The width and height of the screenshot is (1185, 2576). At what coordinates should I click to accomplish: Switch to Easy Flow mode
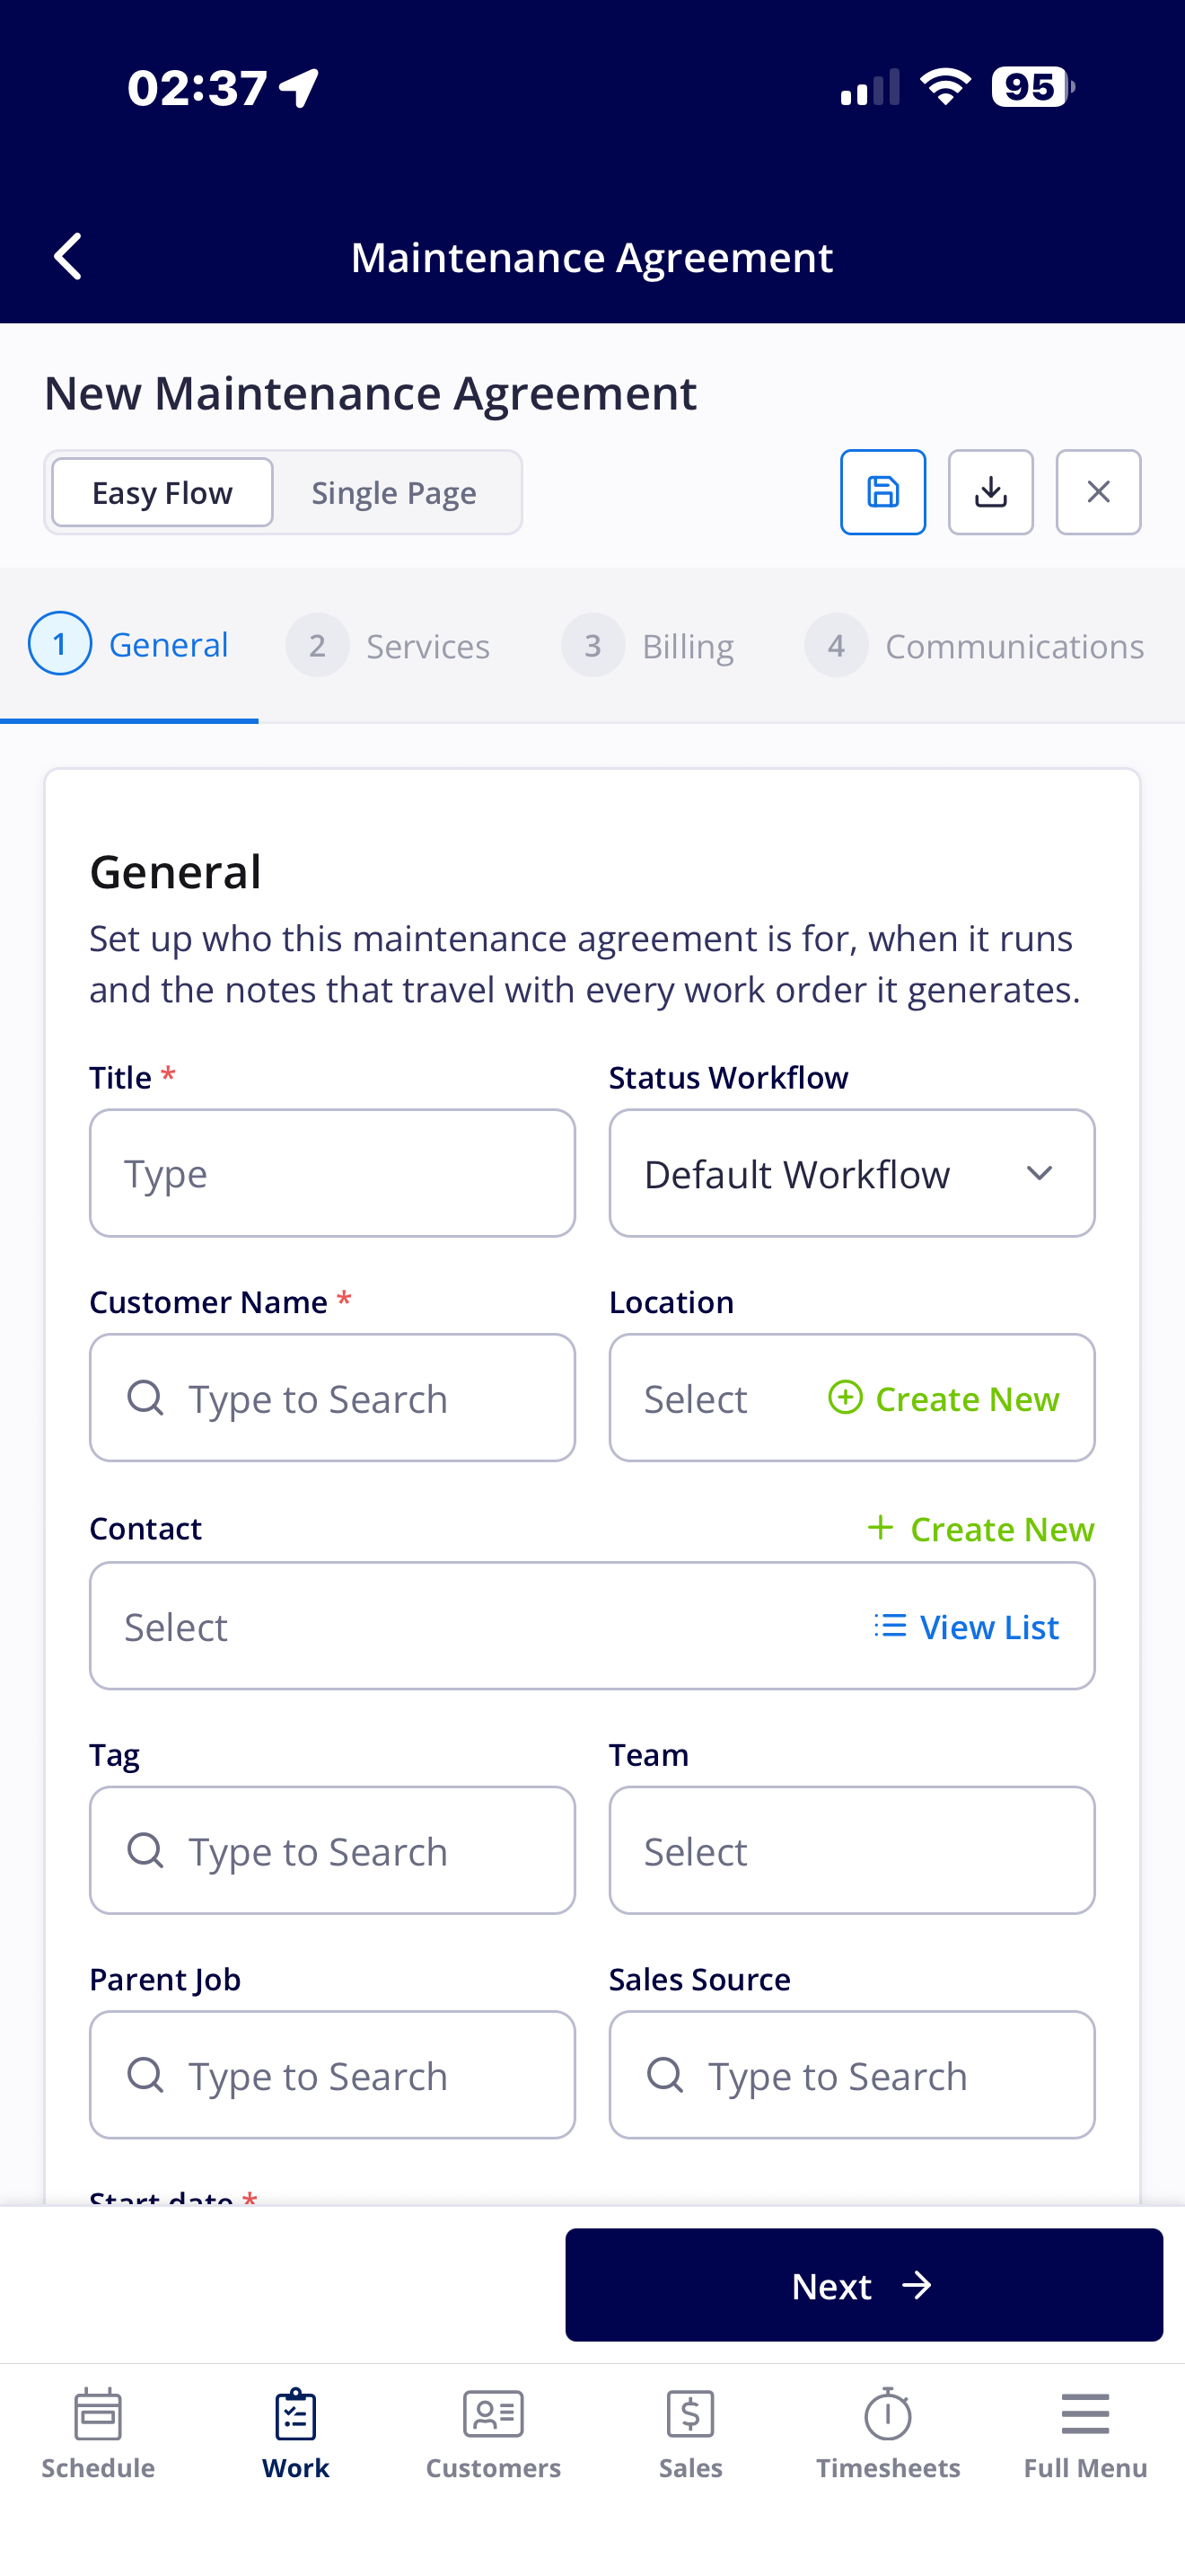(162, 492)
